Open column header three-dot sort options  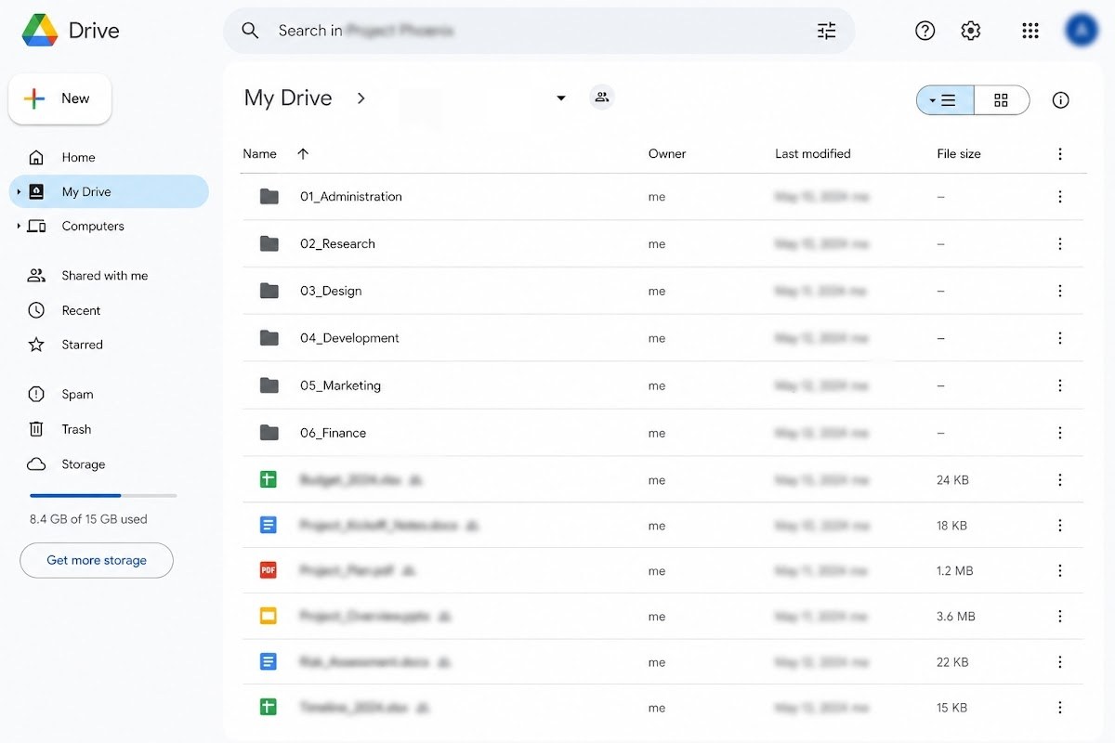(1060, 154)
